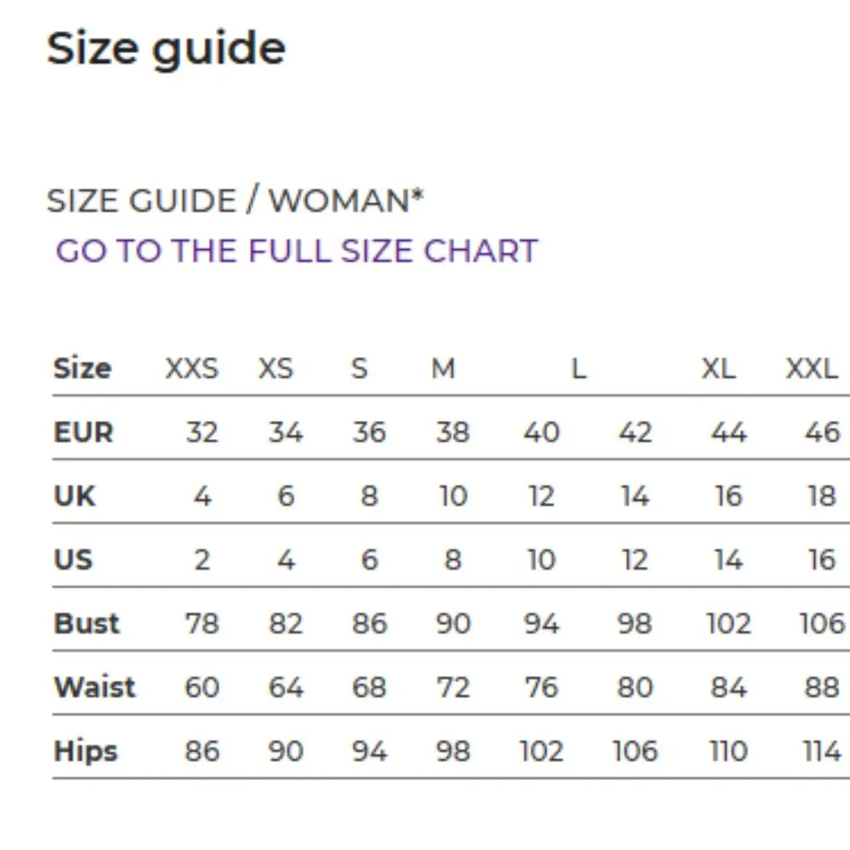Select the L size column header
Viewport: 850px width, 850px height.
[579, 369]
